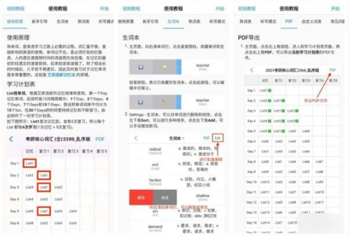Open the 常见问题 tab
Image resolution: width=349 pixels, height=236 pixels.
click(338, 21)
